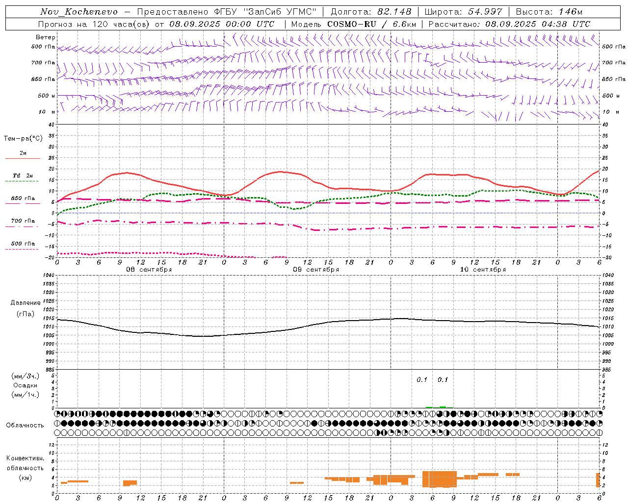Click the 'Рассчитано: 08.09.2025 04:38 UTC' timestamp
Viewport: 628px width, 502px height.
[509, 24]
